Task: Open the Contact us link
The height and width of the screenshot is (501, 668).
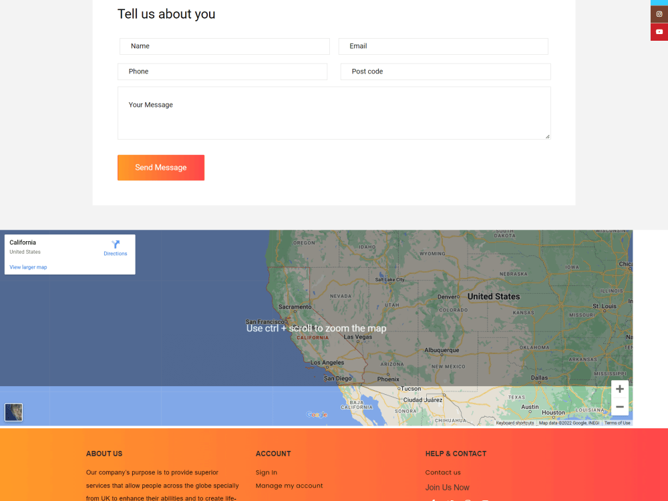Action: (x=444, y=472)
